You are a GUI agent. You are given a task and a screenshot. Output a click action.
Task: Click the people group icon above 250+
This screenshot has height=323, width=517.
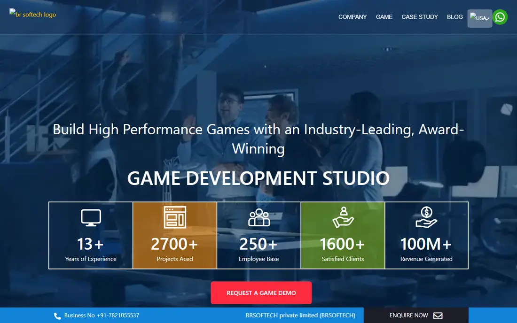pos(259,217)
